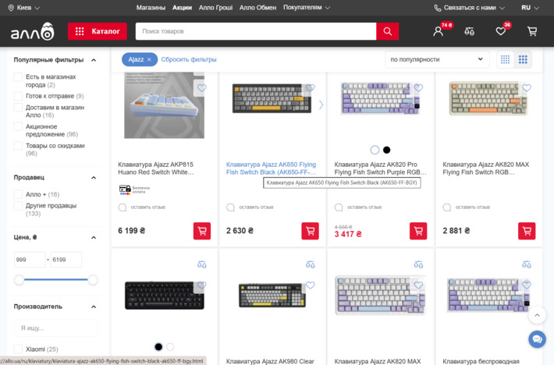The height and width of the screenshot is (365, 554).
Task: Select the black color swatch for AK820 Pro
Action: click(386, 150)
